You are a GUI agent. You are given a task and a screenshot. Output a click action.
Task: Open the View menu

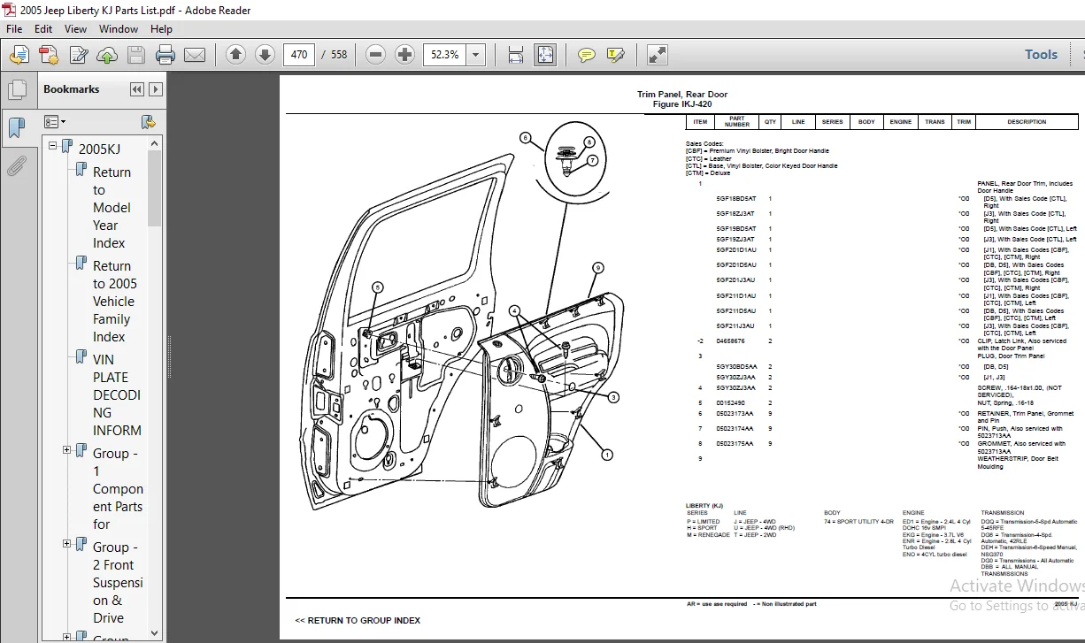76,28
